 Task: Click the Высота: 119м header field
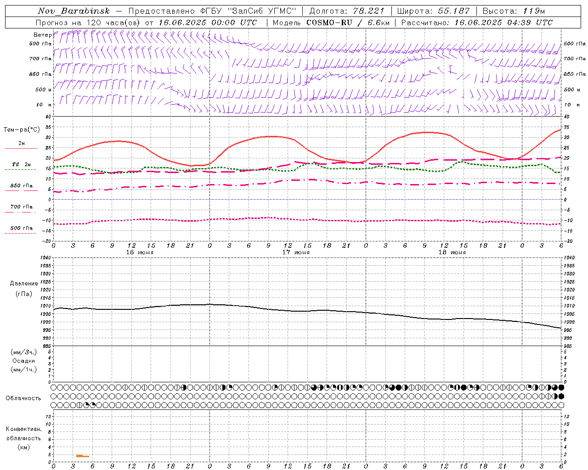[514, 11]
